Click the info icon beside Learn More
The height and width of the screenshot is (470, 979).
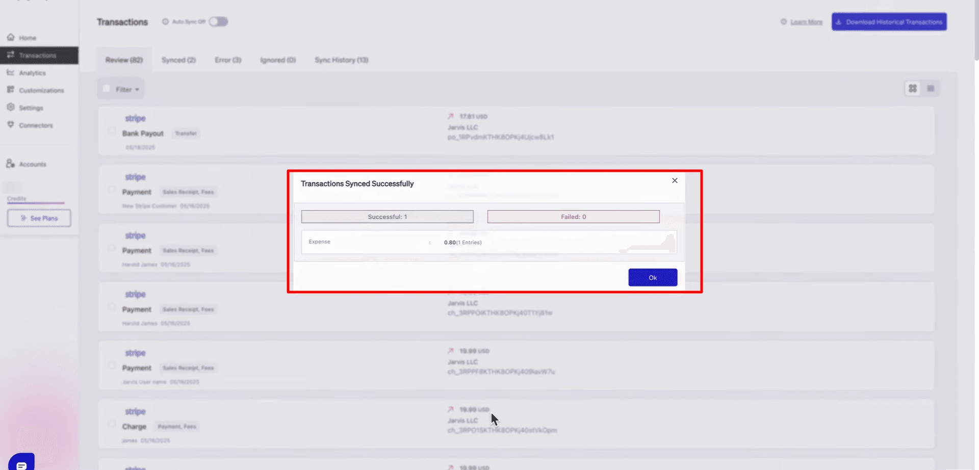[x=784, y=21]
